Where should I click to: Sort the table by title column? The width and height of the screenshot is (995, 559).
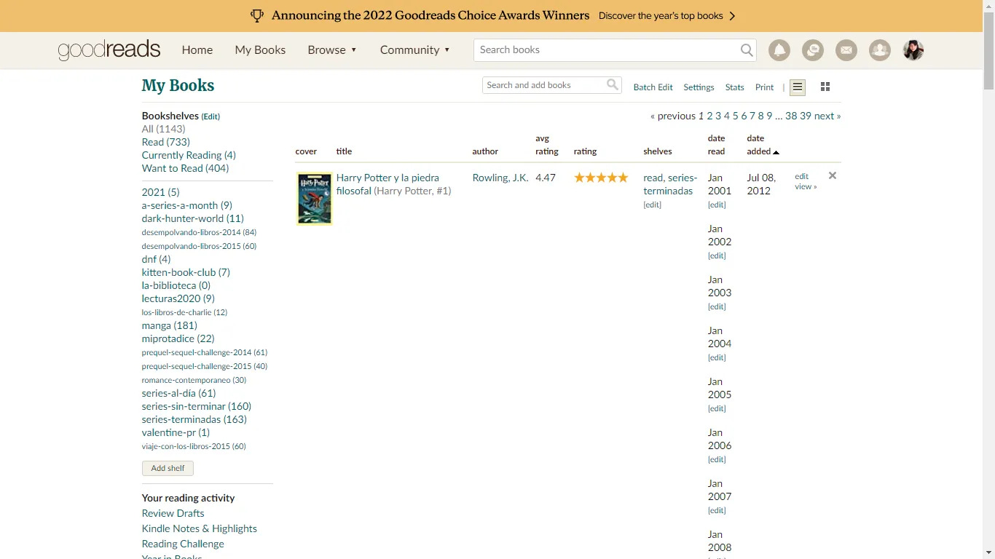click(344, 151)
